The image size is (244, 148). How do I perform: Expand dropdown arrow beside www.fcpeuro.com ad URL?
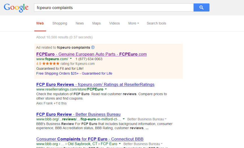point(71,59)
